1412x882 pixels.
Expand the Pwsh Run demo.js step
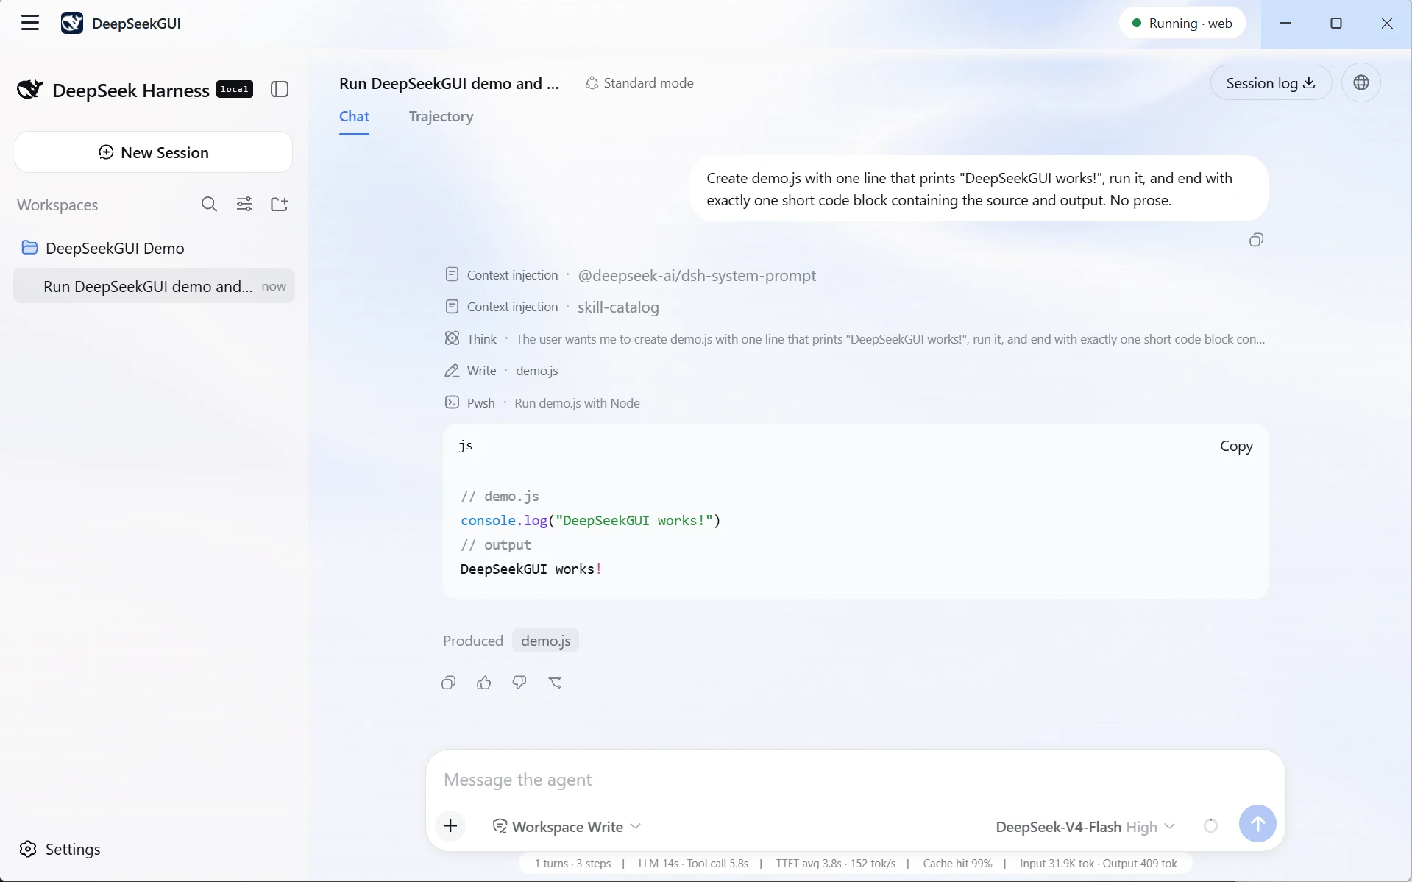point(542,403)
